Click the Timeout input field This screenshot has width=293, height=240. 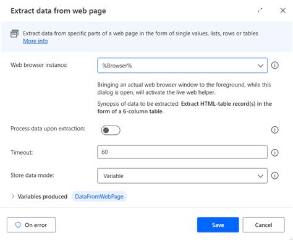click(182, 152)
